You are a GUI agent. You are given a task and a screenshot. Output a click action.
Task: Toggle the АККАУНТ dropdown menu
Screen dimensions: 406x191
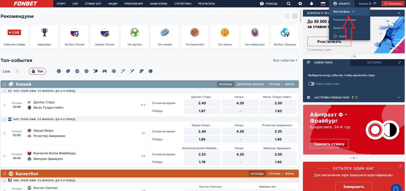342,4
